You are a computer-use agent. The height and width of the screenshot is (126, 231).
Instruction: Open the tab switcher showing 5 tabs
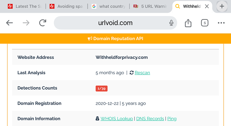coord(205,23)
